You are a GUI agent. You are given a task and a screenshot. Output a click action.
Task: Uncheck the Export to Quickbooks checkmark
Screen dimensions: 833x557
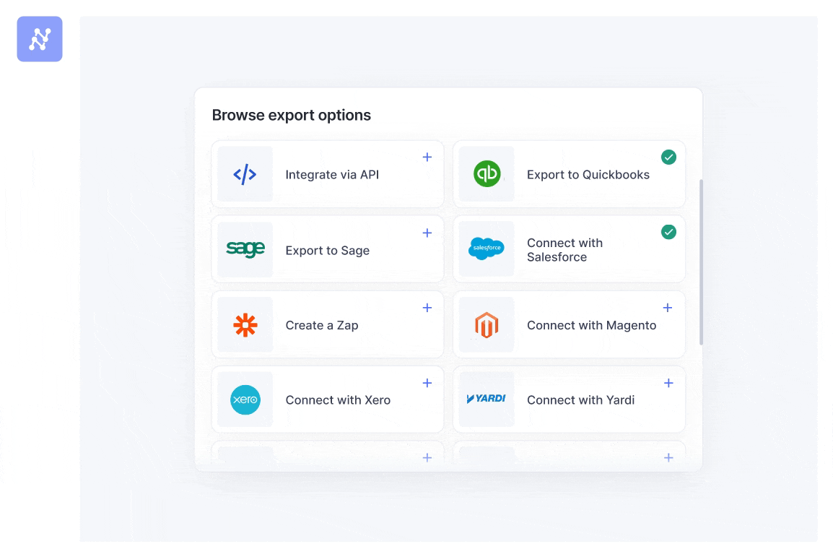[x=668, y=157]
